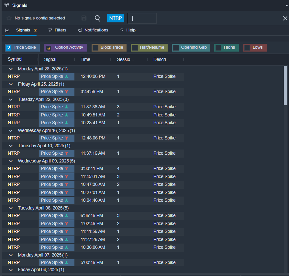The image size is (289, 276).
Task: Click the Help question mark icon
Action: click(x=122, y=30)
